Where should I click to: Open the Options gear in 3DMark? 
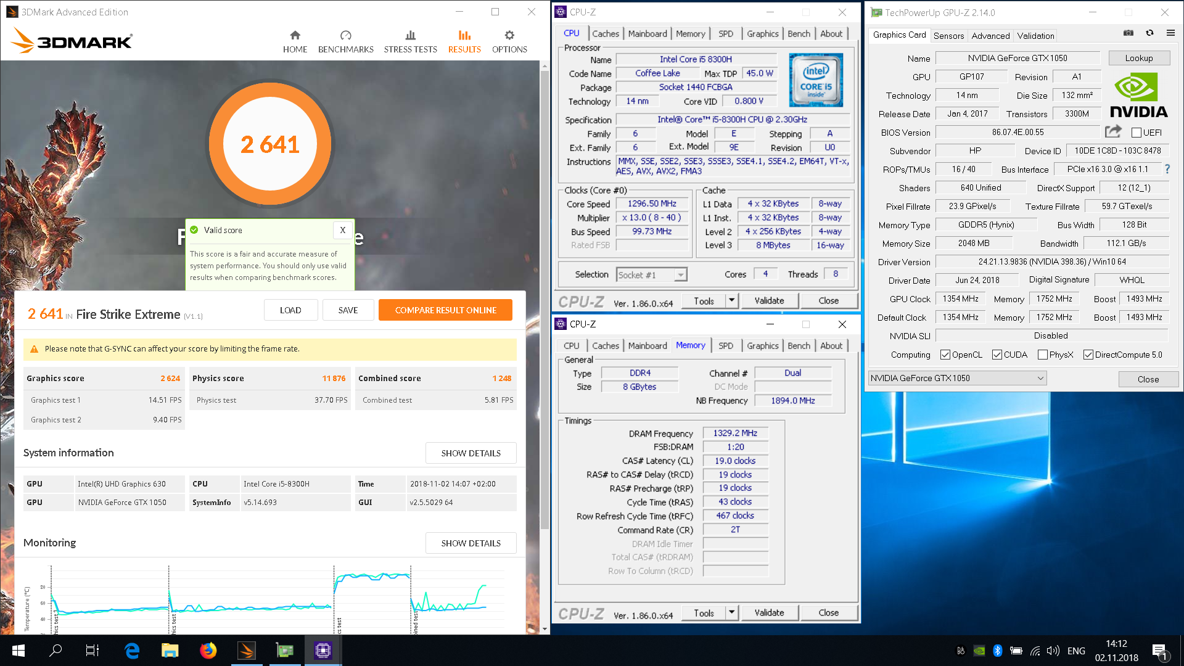tap(509, 35)
